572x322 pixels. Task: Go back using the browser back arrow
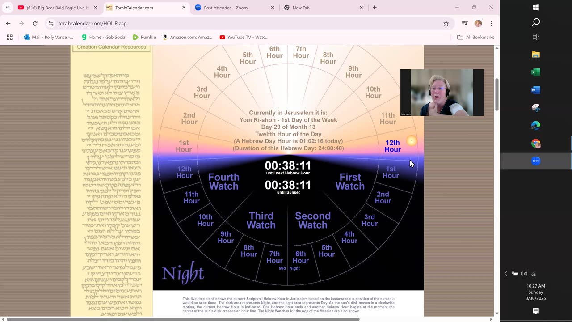tap(8, 23)
